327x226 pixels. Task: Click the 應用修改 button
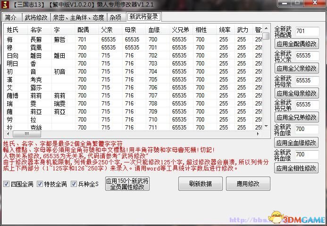248,184
